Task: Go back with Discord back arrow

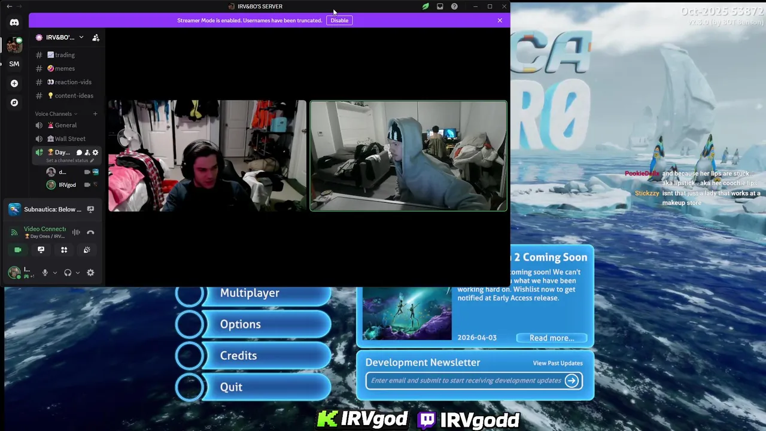Action: 9,7
